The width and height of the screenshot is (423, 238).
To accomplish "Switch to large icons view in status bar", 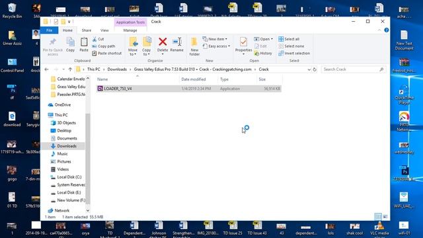I will pyautogui.click(x=385, y=216).
